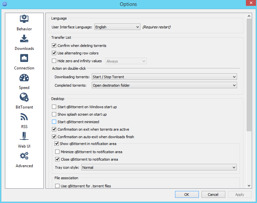Viewport: 257px width, 203px height.
Task: Open the RSS feed icon
Action: pyautogui.click(x=24, y=117)
